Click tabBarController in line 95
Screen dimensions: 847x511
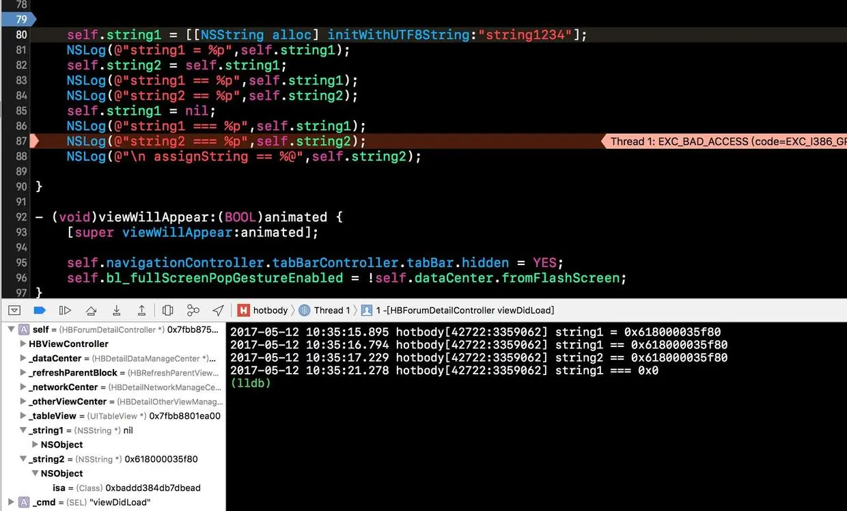(x=335, y=263)
